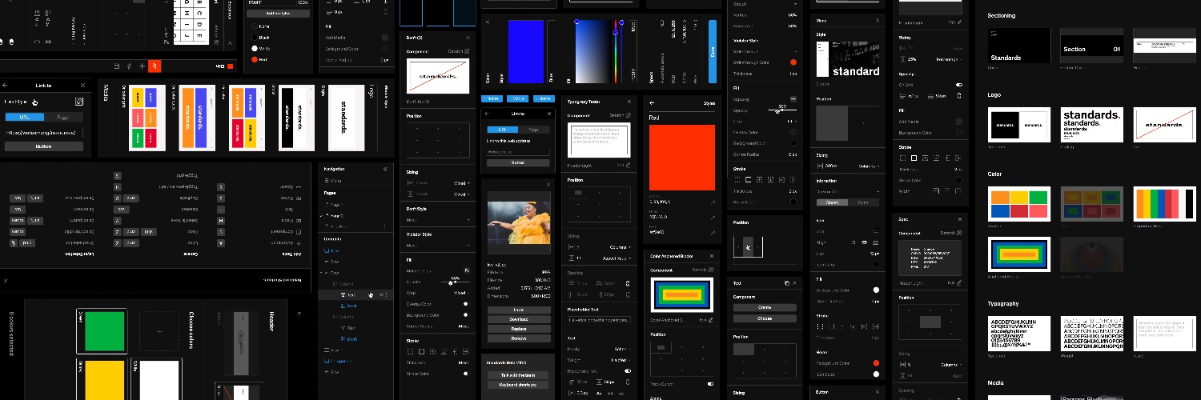Select Open tab under Interaction
1201x400 pixels.
[x=863, y=202]
